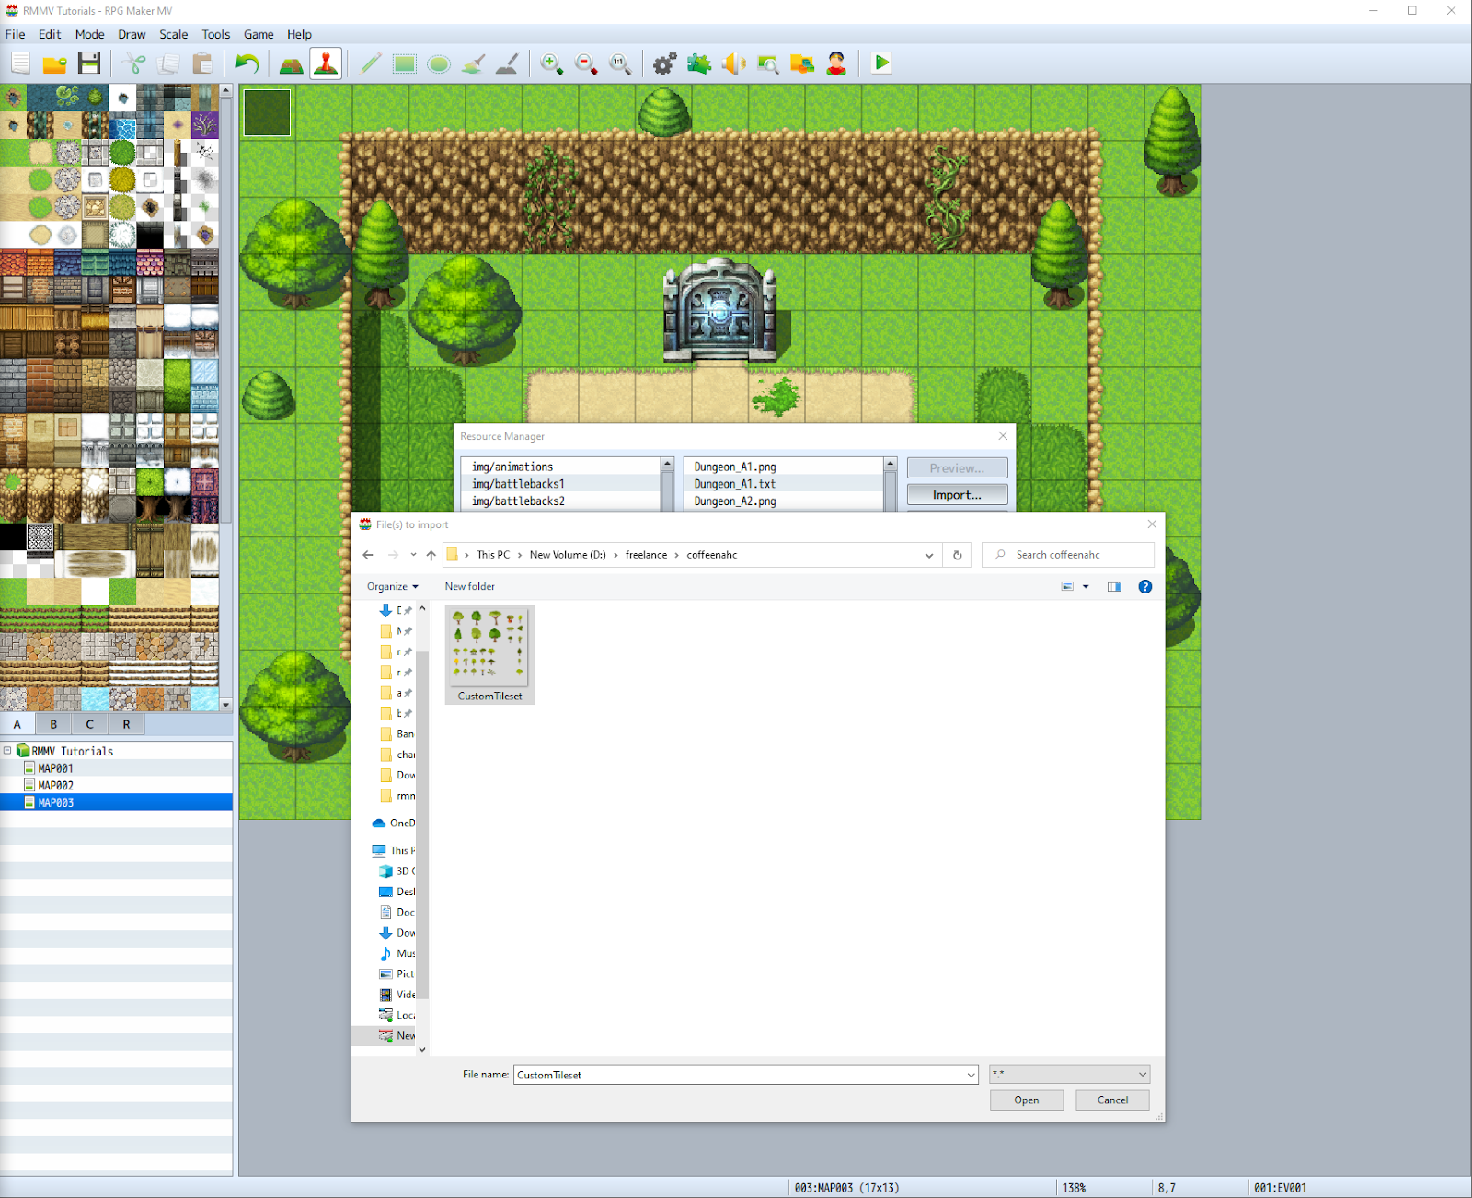Switch to tileset tab C
This screenshot has height=1198, width=1472.
pos(90,724)
